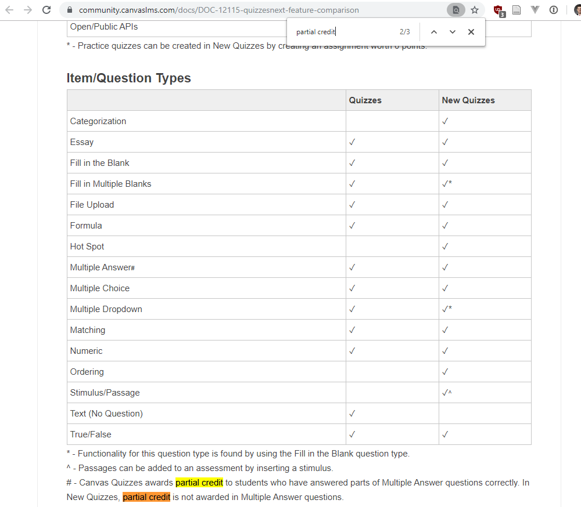Select the "Text (No Question)" row label

[x=106, y=414]
